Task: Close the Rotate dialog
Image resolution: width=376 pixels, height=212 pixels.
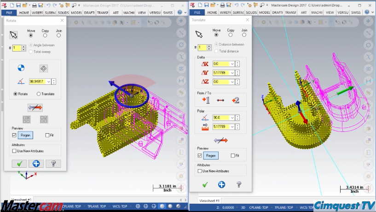Action: [62, 21]
